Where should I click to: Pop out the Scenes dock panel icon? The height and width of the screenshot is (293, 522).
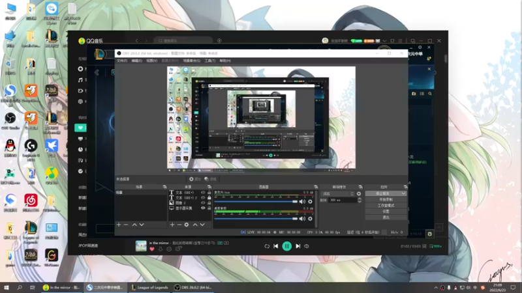tap(164, 187)
